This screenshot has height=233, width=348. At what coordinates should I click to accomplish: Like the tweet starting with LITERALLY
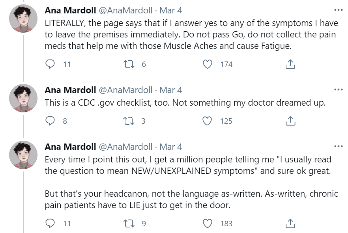(207, 64)
